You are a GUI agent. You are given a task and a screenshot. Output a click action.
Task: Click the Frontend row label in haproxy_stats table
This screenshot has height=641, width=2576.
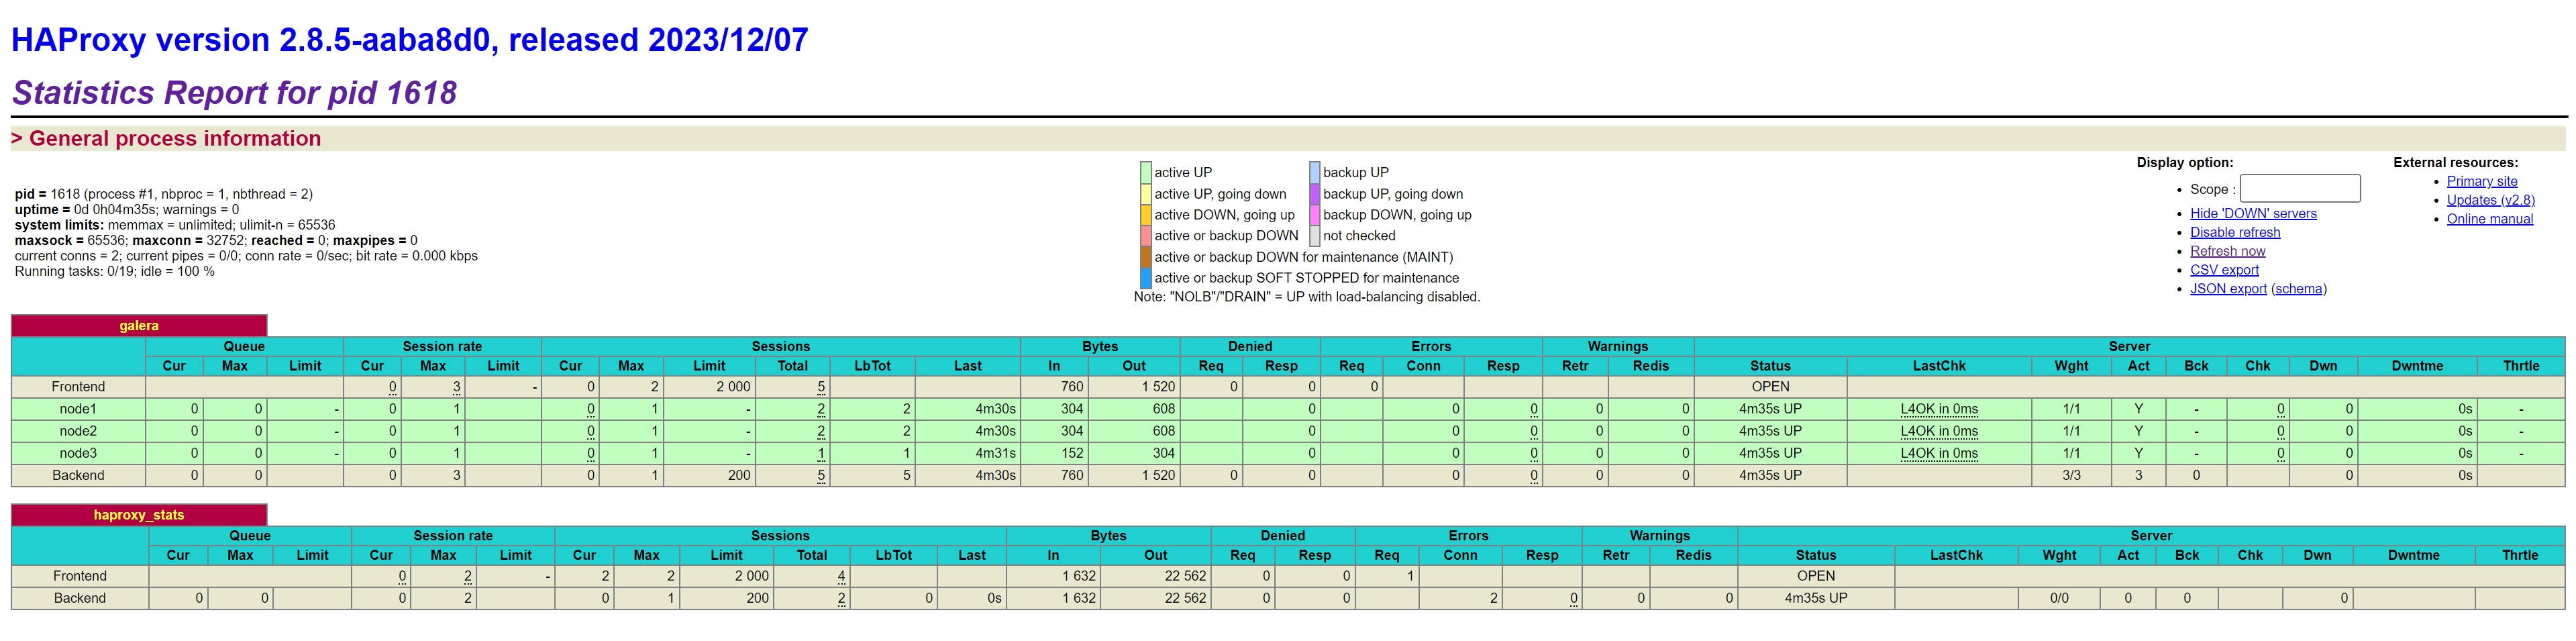click(80, 576)
